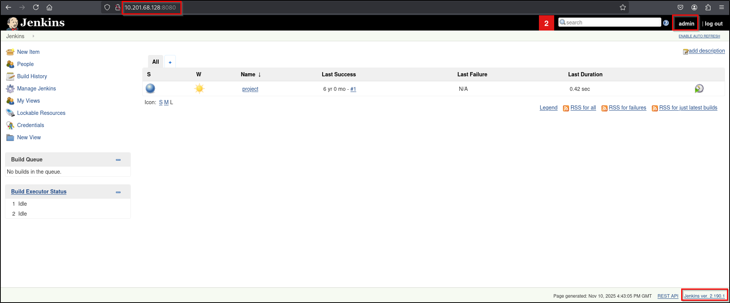This screenshot has width=730, height=303.
Task: Click the My Views icon
Action: pyautogui.click(x=10, y=101)
